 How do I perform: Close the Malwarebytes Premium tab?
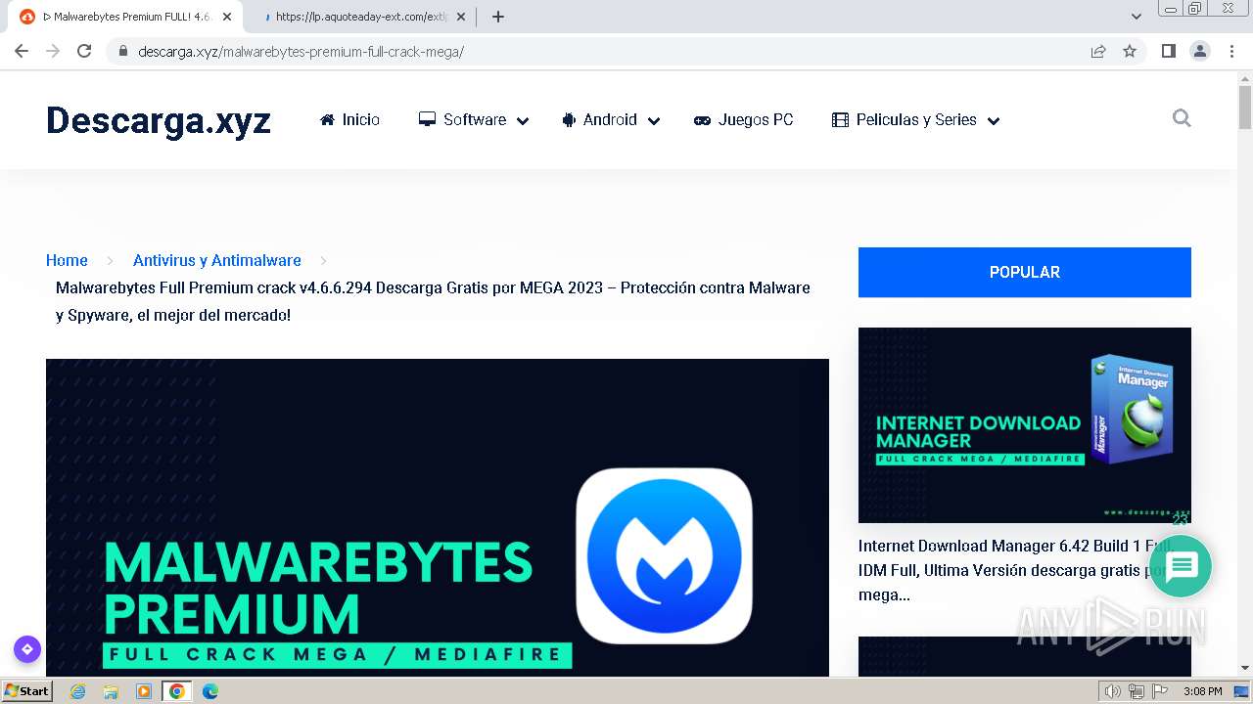point(227,17)
